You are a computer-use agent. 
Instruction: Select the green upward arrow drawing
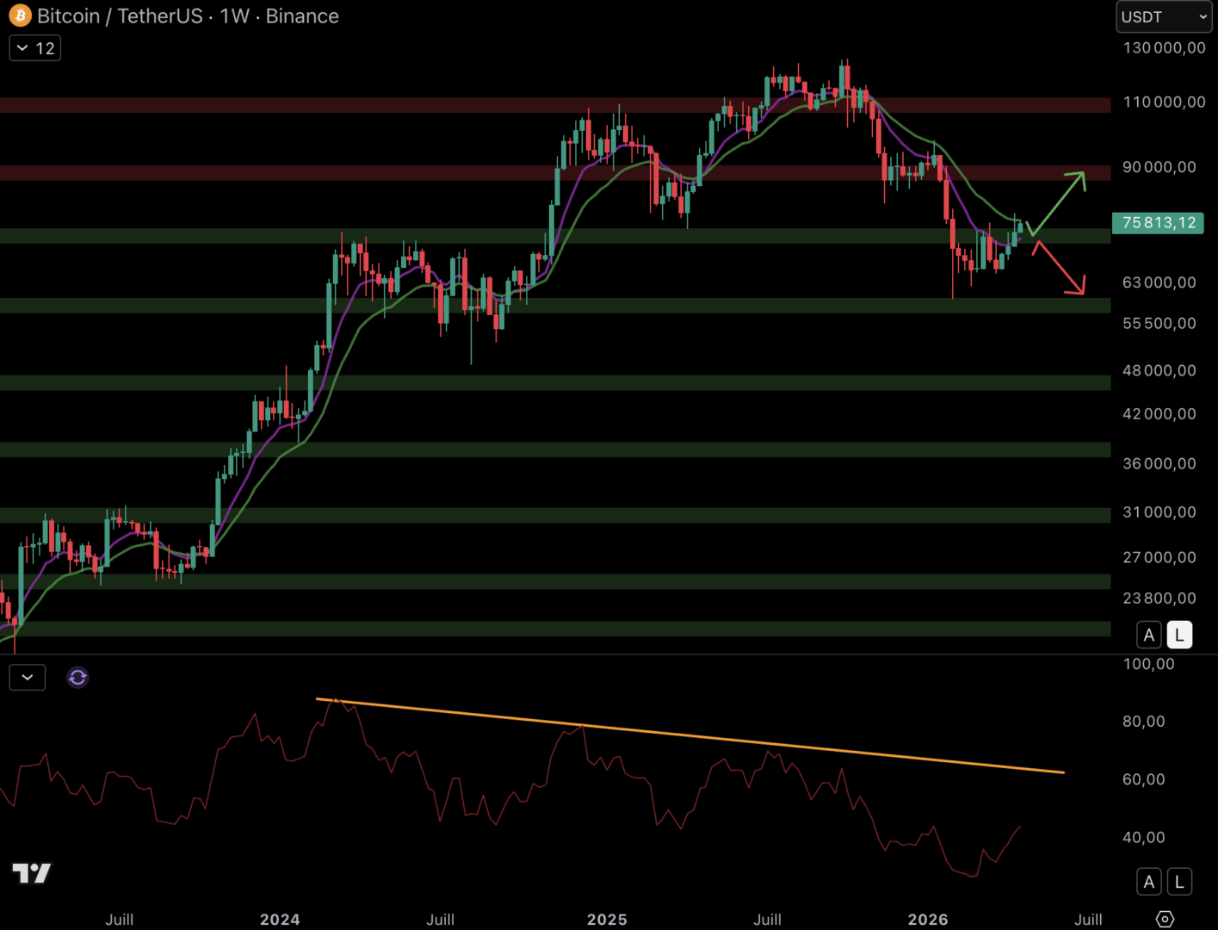point(1057,202)
